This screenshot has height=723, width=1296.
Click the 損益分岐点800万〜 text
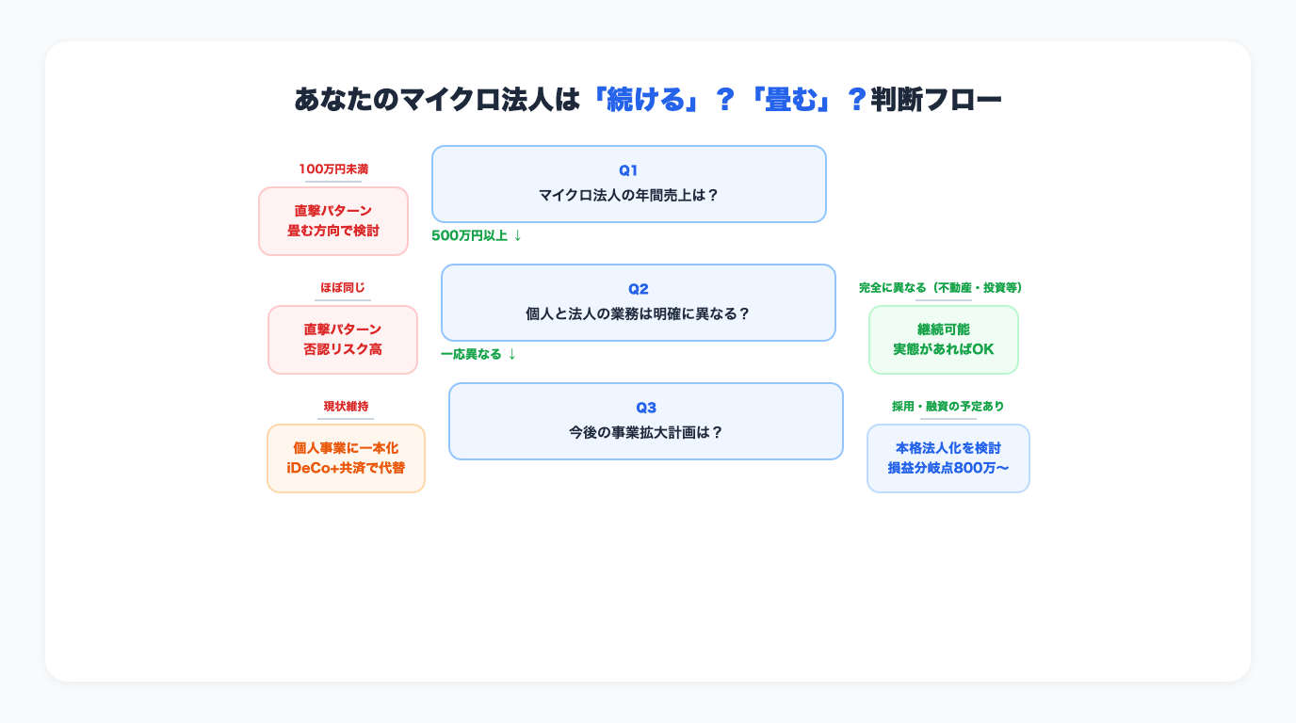point(948,467)
